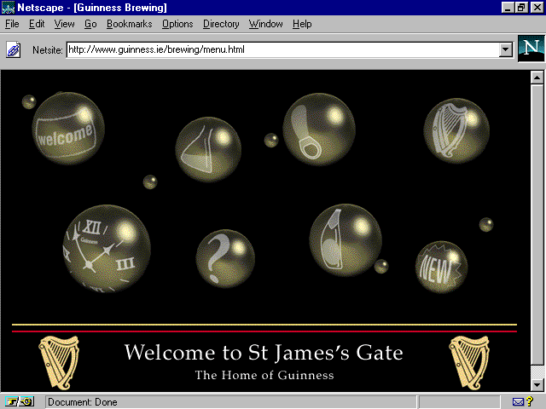Click the vertical scrollbar down arrow

click(x=537, y=385)
